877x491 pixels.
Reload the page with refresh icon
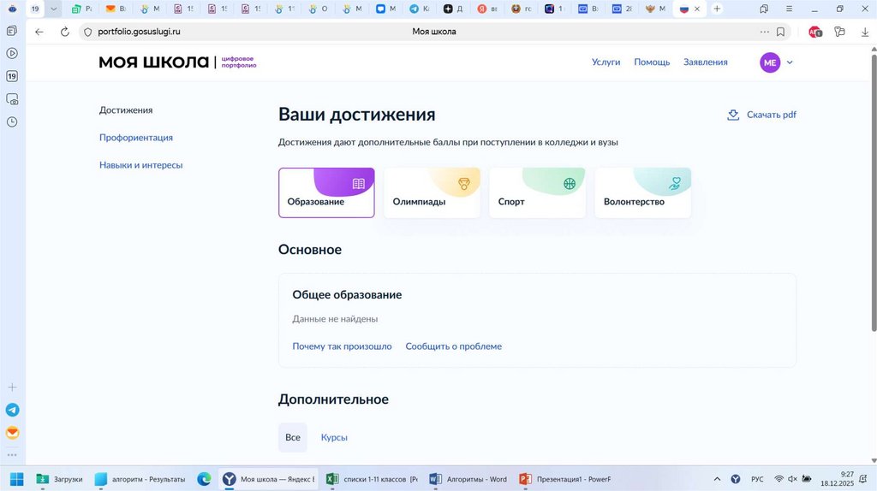tap(65, 32)
